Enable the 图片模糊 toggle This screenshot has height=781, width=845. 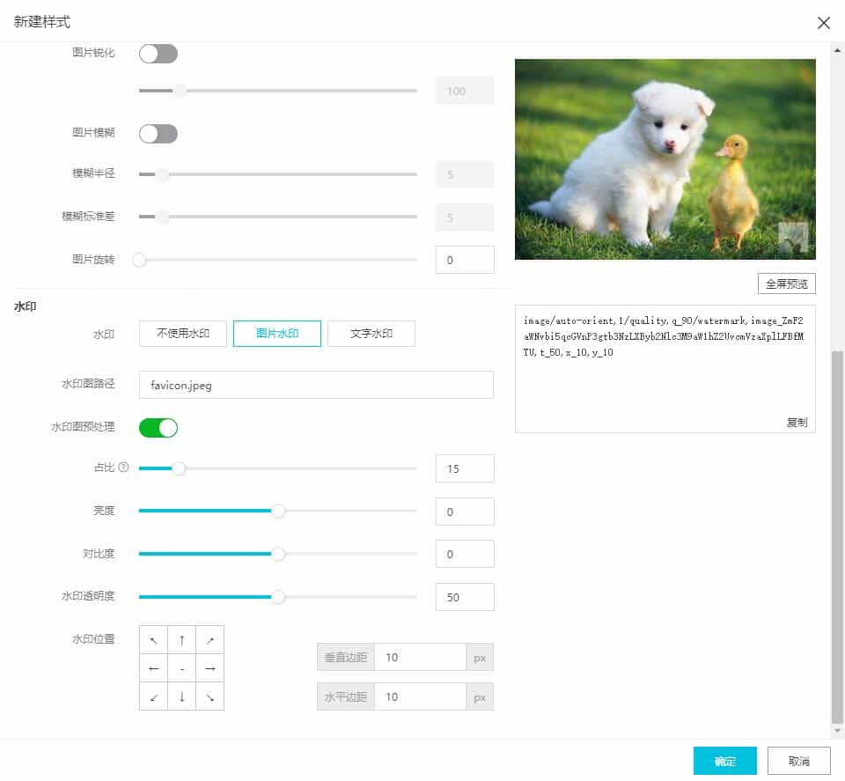click(158, 133)
